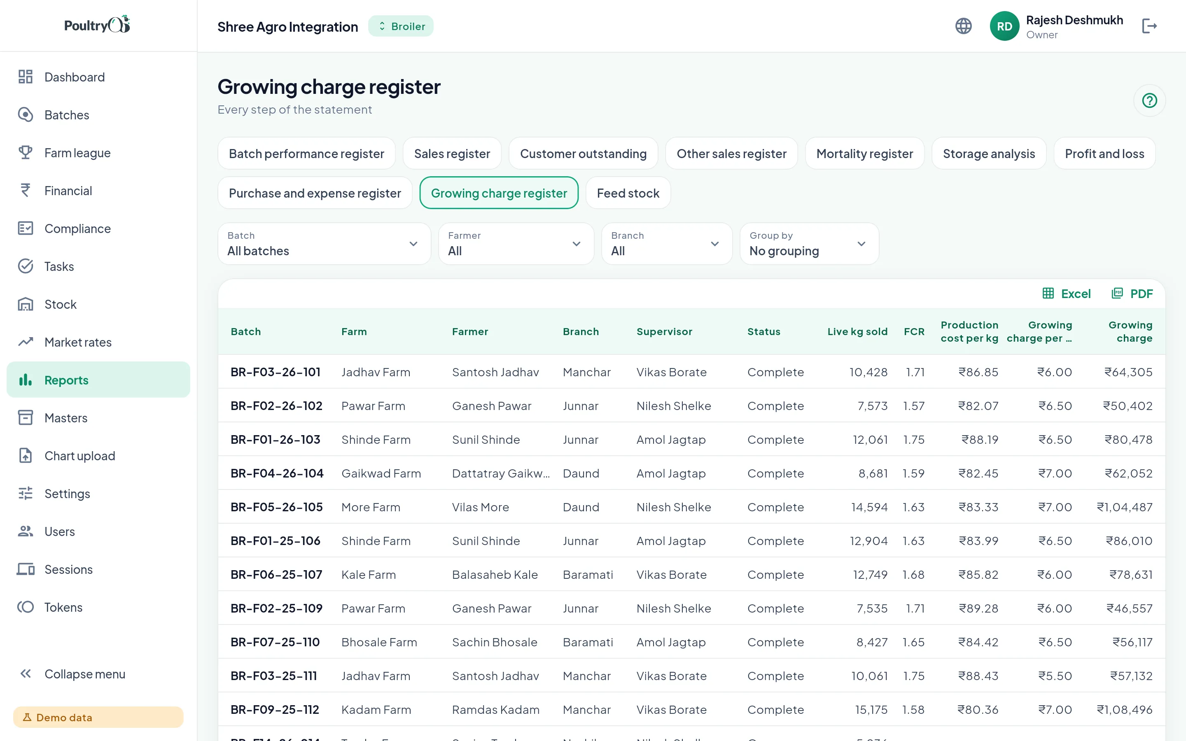Image resolution: width=1186 pixels, height=741 pixels.
Task: Click batch BR-F03-26-101 cell
Action: pos(275,372)
